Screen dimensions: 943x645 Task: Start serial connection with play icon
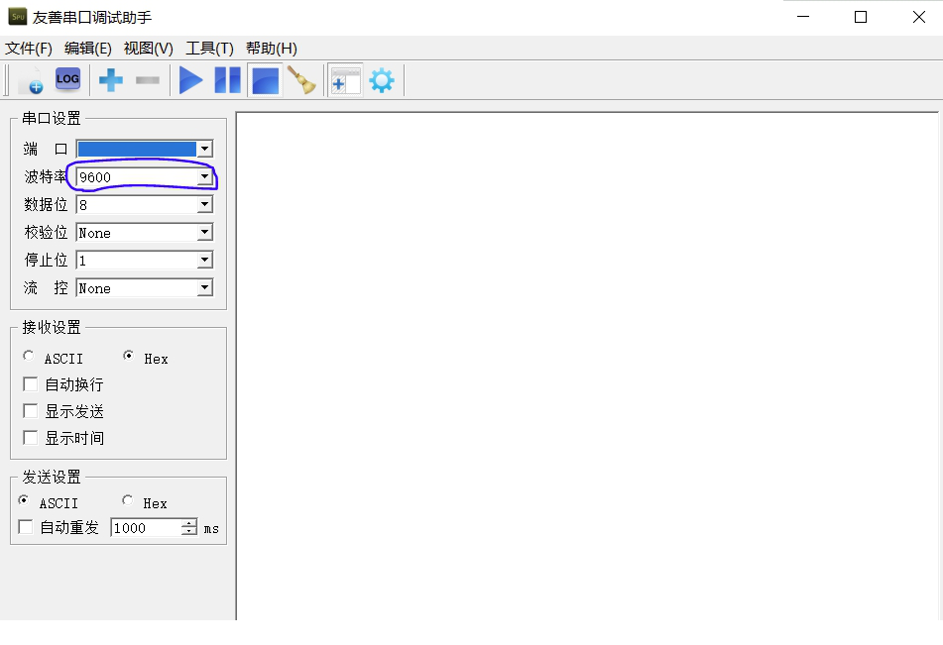tap(190, 80)
